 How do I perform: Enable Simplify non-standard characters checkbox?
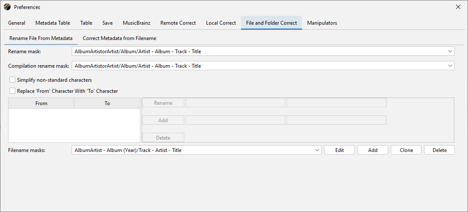point(12,80)
